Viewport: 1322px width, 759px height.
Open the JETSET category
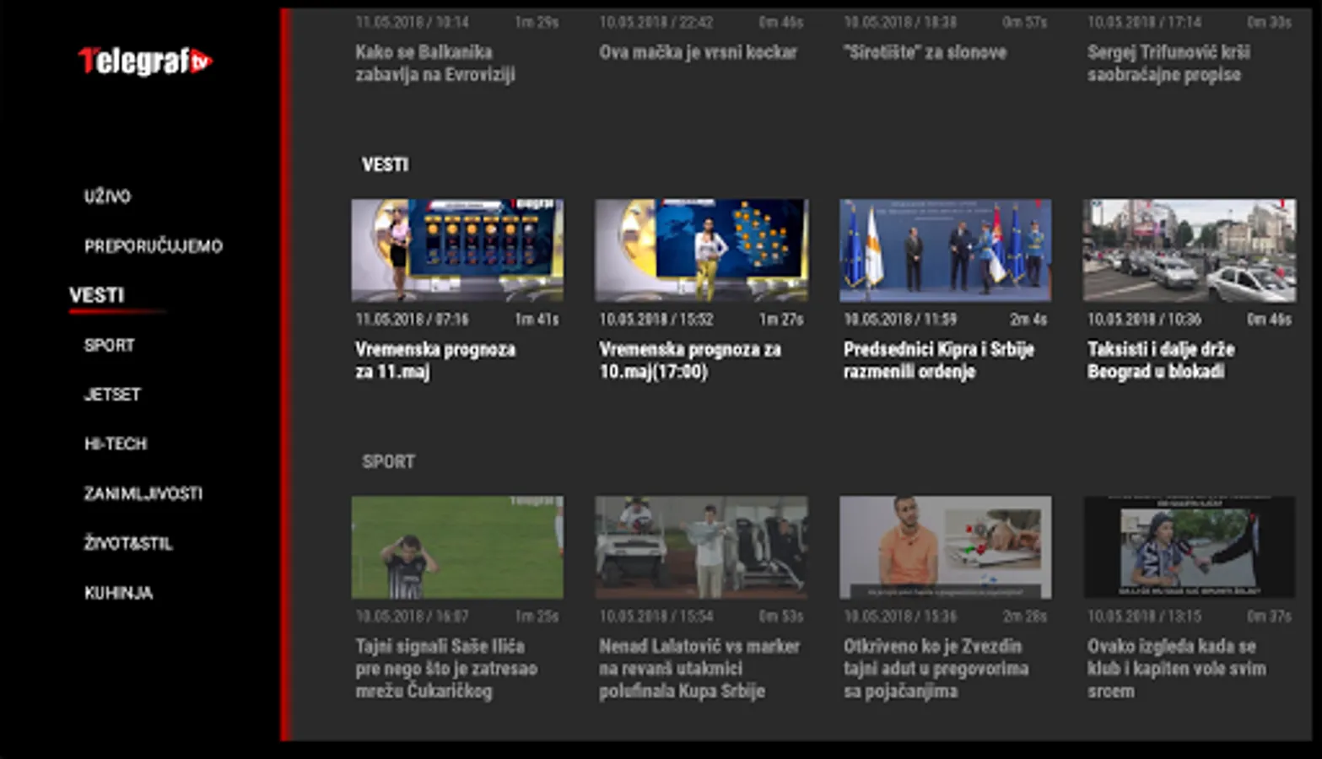(112, 394)
